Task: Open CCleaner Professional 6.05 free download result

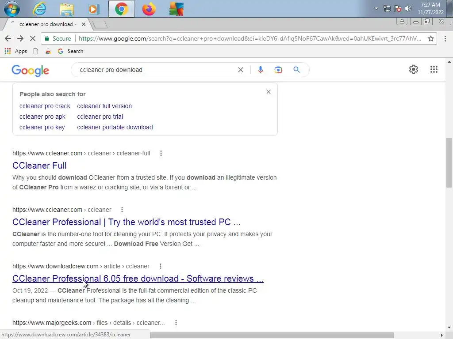Action: [138, 279]
